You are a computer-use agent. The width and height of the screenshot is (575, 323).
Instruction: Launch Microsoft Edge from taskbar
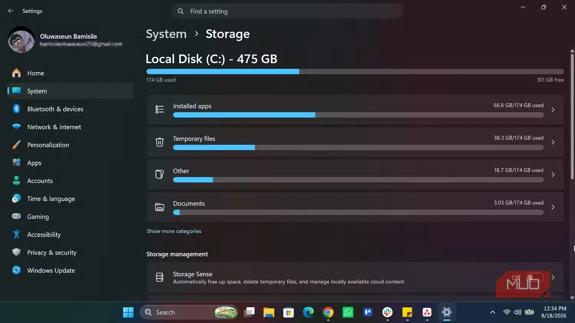pos(308,312)
